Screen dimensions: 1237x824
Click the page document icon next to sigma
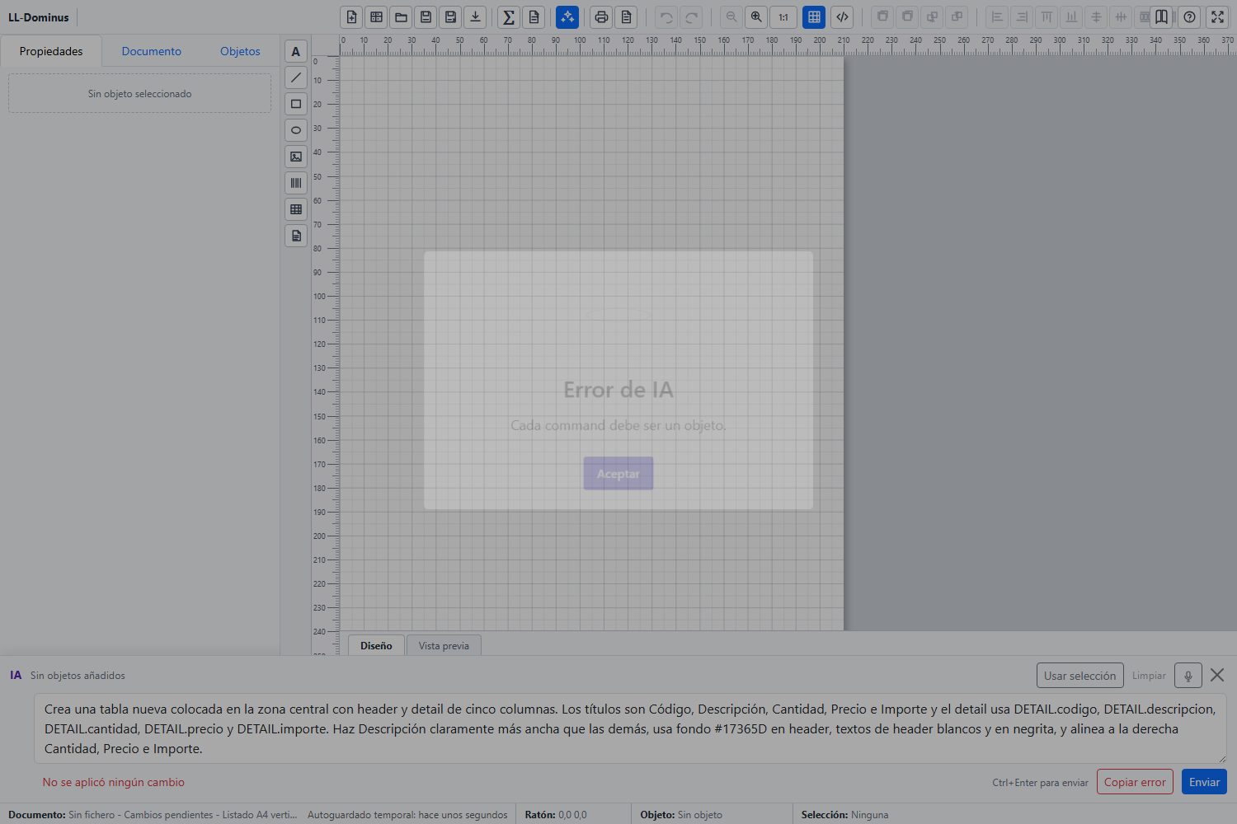pyautogui.click(x=534, y=17)
